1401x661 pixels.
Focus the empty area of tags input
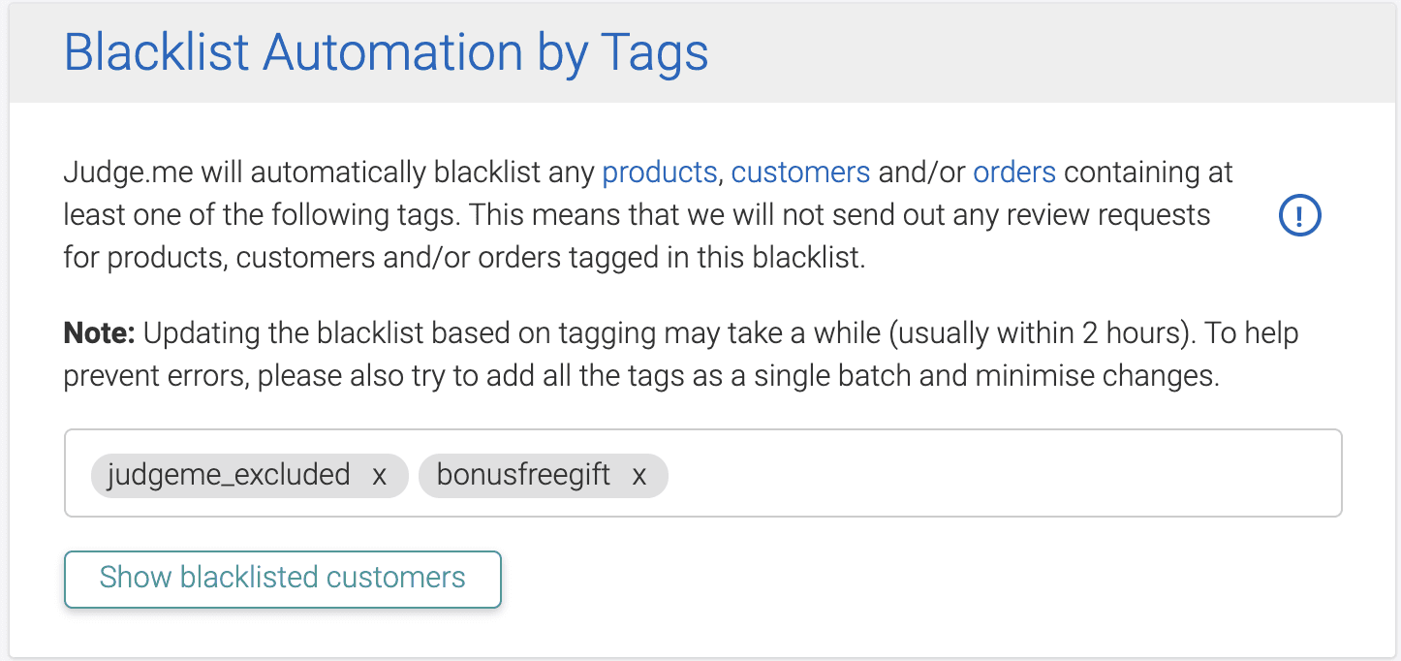[x=998, y=474]
